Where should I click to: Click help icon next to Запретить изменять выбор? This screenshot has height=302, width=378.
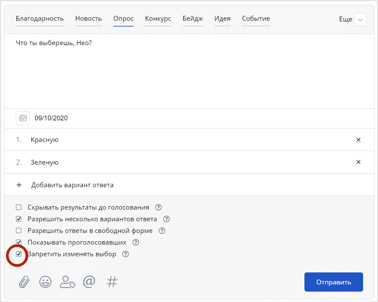click(x=125, y=254)
